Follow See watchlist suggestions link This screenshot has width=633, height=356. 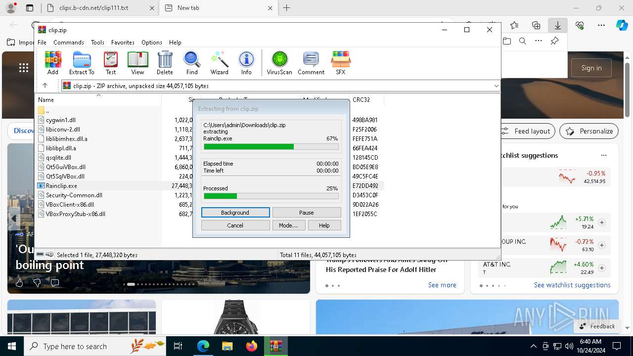572,285
